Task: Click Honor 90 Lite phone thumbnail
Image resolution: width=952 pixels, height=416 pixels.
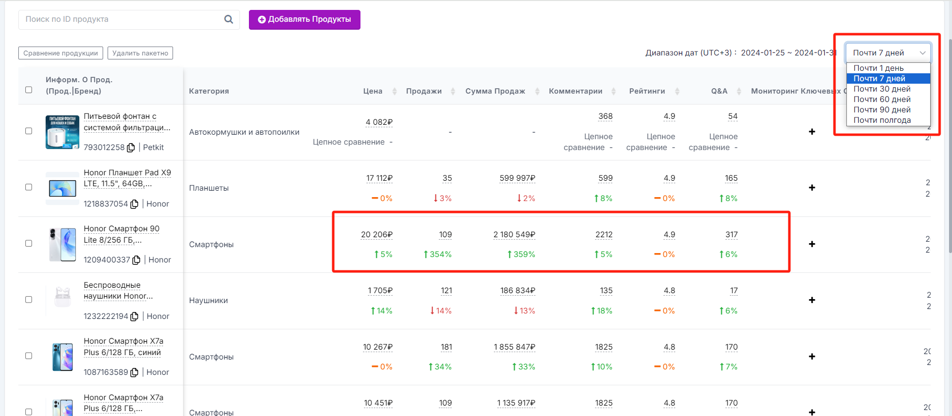Action: [62, 244]
